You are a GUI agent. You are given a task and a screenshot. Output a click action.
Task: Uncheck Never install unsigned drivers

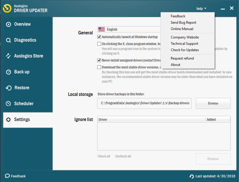click(99, 60)
